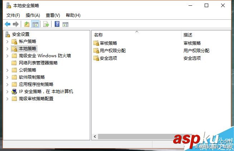Select 网络列表管理器策略 label in tree
Screen dimensions: 234x151
pos(38,63)
